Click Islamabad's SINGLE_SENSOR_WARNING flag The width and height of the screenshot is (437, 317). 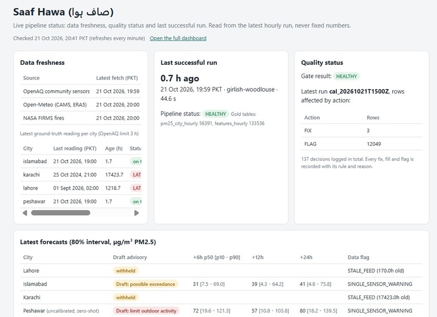pyautogui.click(x=380, y=284)
